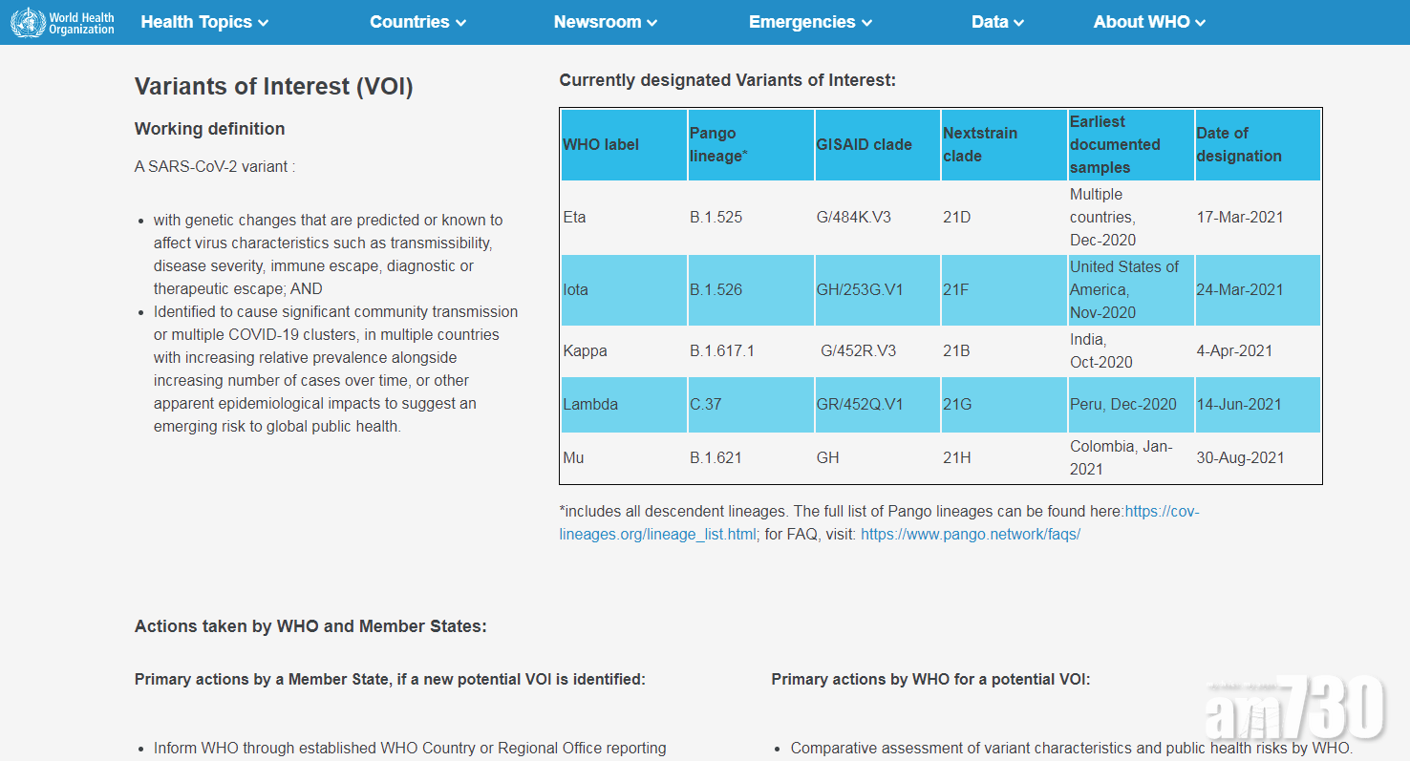The width and height of the screenshot is (1410, 761).
Task: Open the Data menu
Action: tap(997, 22)
